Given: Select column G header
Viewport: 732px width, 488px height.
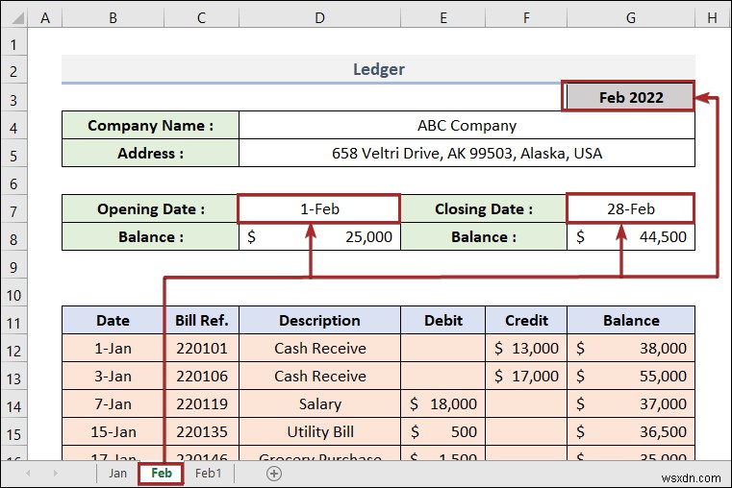Looking at the screenshot, I should coord(631,18).
